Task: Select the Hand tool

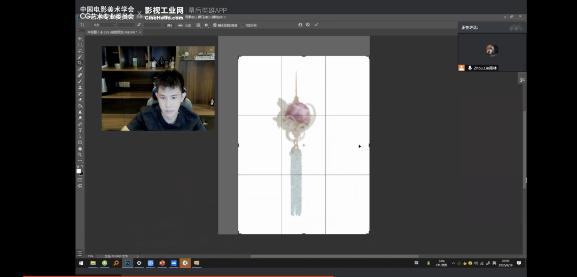Action: pos(80,148)
